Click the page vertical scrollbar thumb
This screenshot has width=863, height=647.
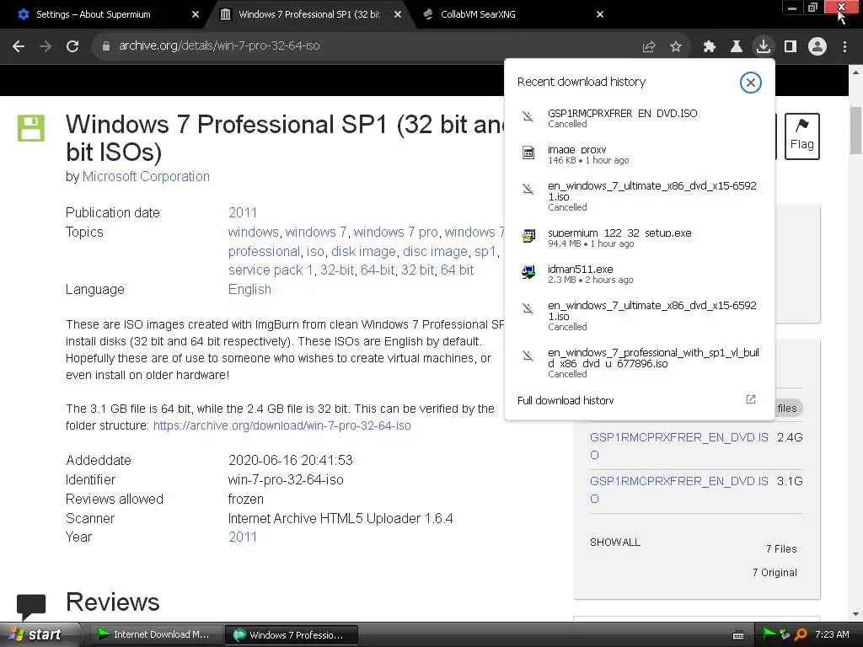[856, 130]
